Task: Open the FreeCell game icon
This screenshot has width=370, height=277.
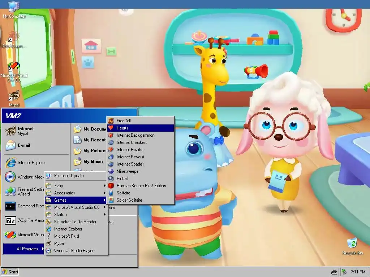Action: 111,121
